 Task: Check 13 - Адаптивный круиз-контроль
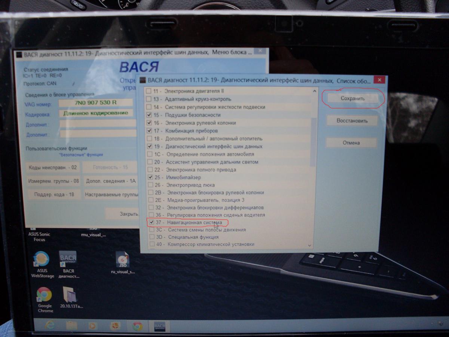149,99
